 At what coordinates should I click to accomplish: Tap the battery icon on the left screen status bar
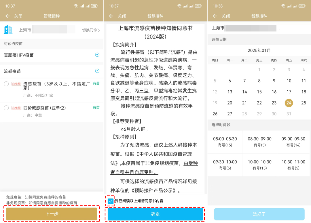coord(94,6)
